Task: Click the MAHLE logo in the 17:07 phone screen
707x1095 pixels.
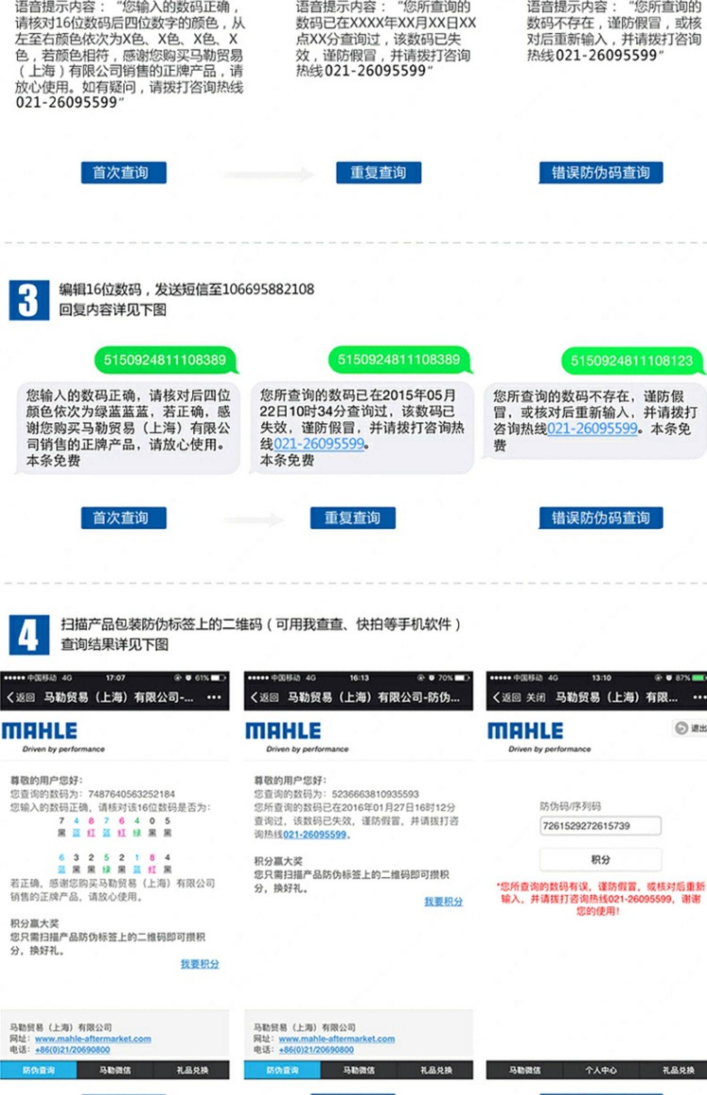Action: 40,731
